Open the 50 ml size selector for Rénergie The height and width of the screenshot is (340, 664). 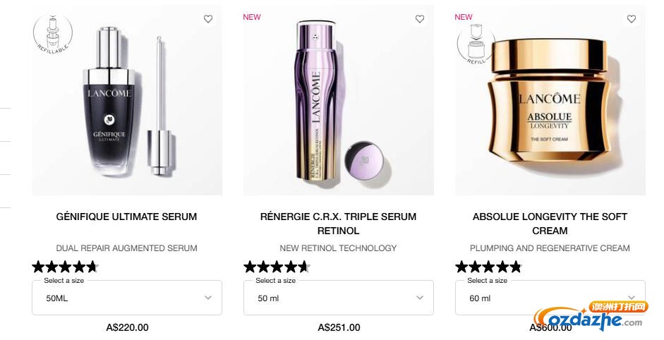pos(339,298)
